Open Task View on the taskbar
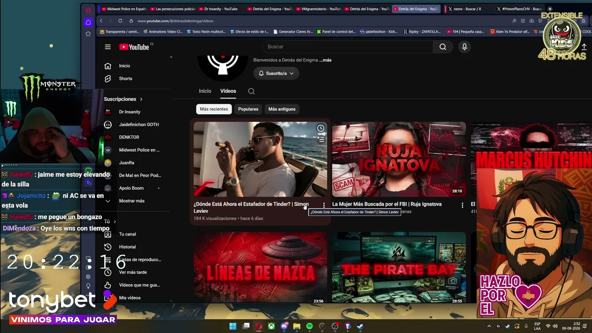The width and height of the screenshot is (592, 333). point(246,326)
